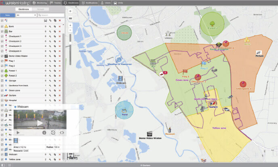Play the Webcam video preview
This screenshot has width=278, height=167.
tap(40, 123)
